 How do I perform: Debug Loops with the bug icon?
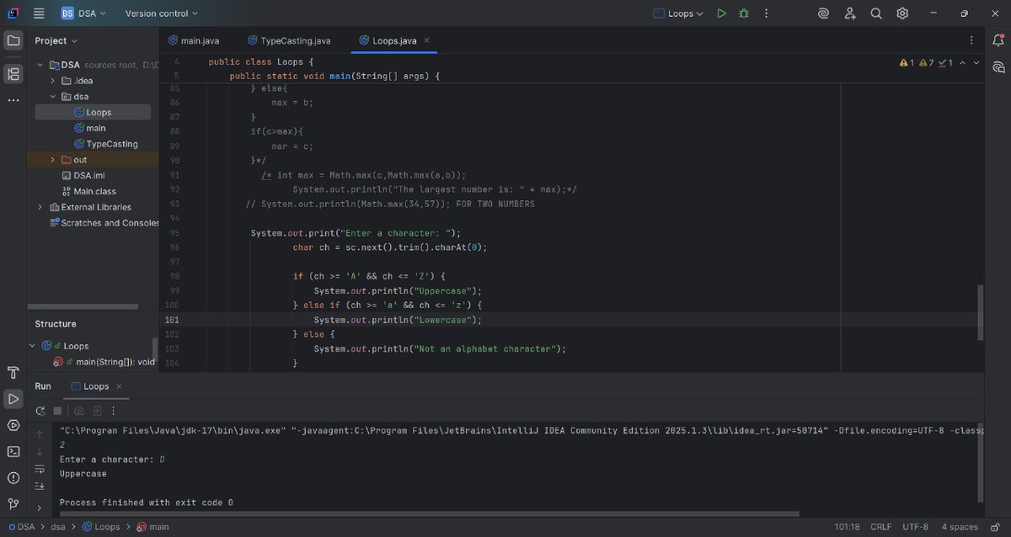point(743,13)
